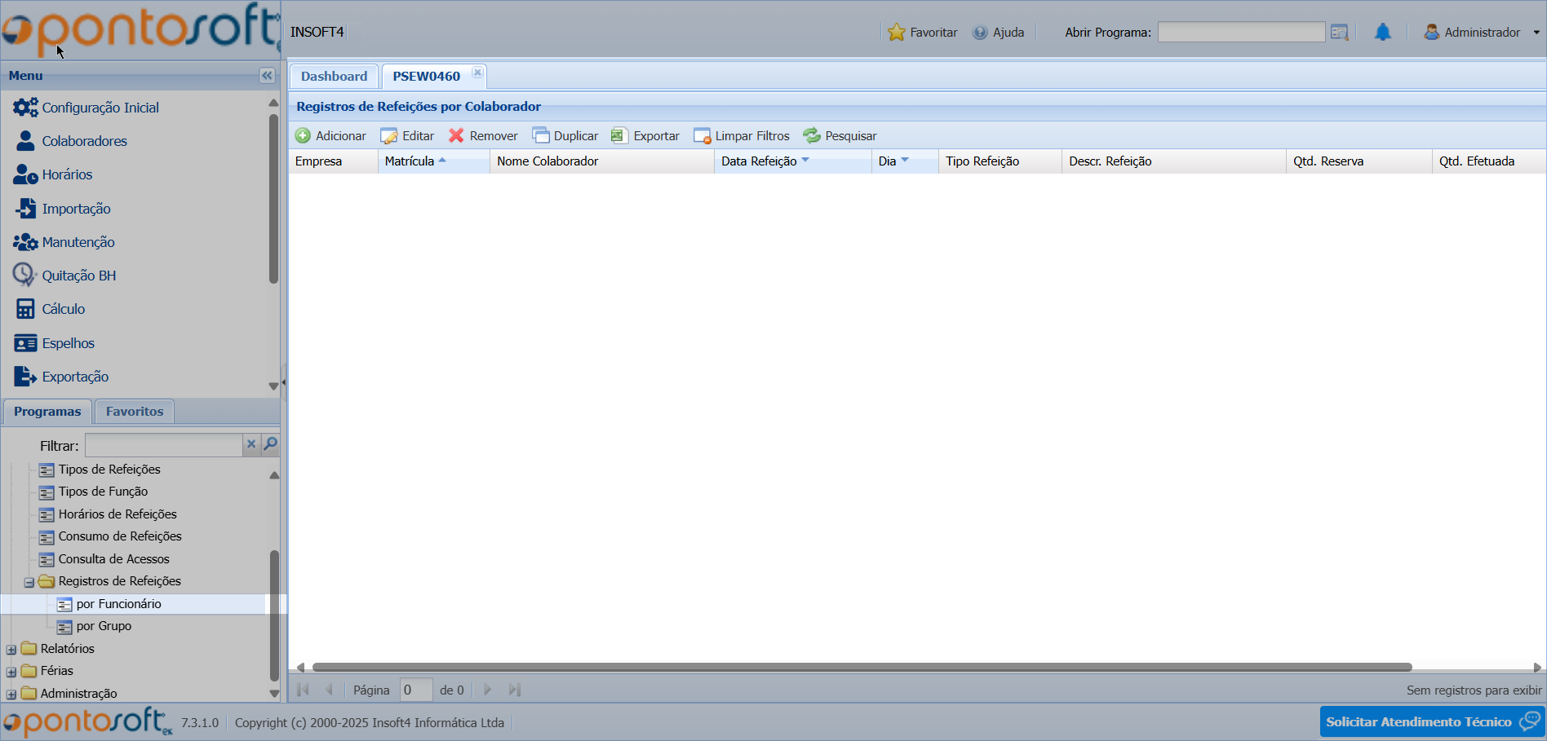The image size is (1547, 741).
Task: Click the Favoritar star icon
Action: [896, 33]
